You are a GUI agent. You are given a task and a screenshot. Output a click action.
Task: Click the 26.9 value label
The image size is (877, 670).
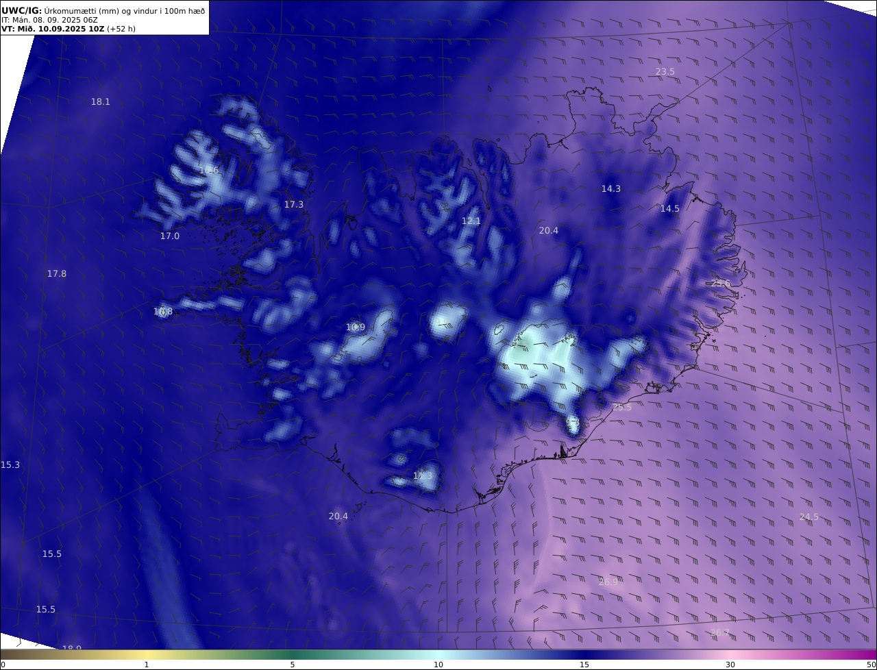pos(608,582)
